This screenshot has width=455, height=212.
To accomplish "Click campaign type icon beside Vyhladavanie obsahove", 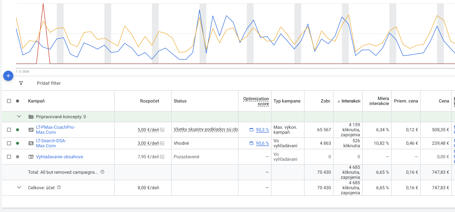I will tap(31, 157).
